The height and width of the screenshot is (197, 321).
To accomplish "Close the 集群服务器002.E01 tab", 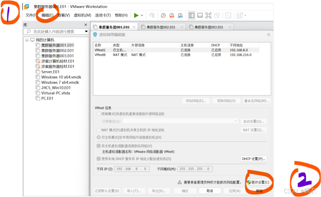I will pos(182,27).
